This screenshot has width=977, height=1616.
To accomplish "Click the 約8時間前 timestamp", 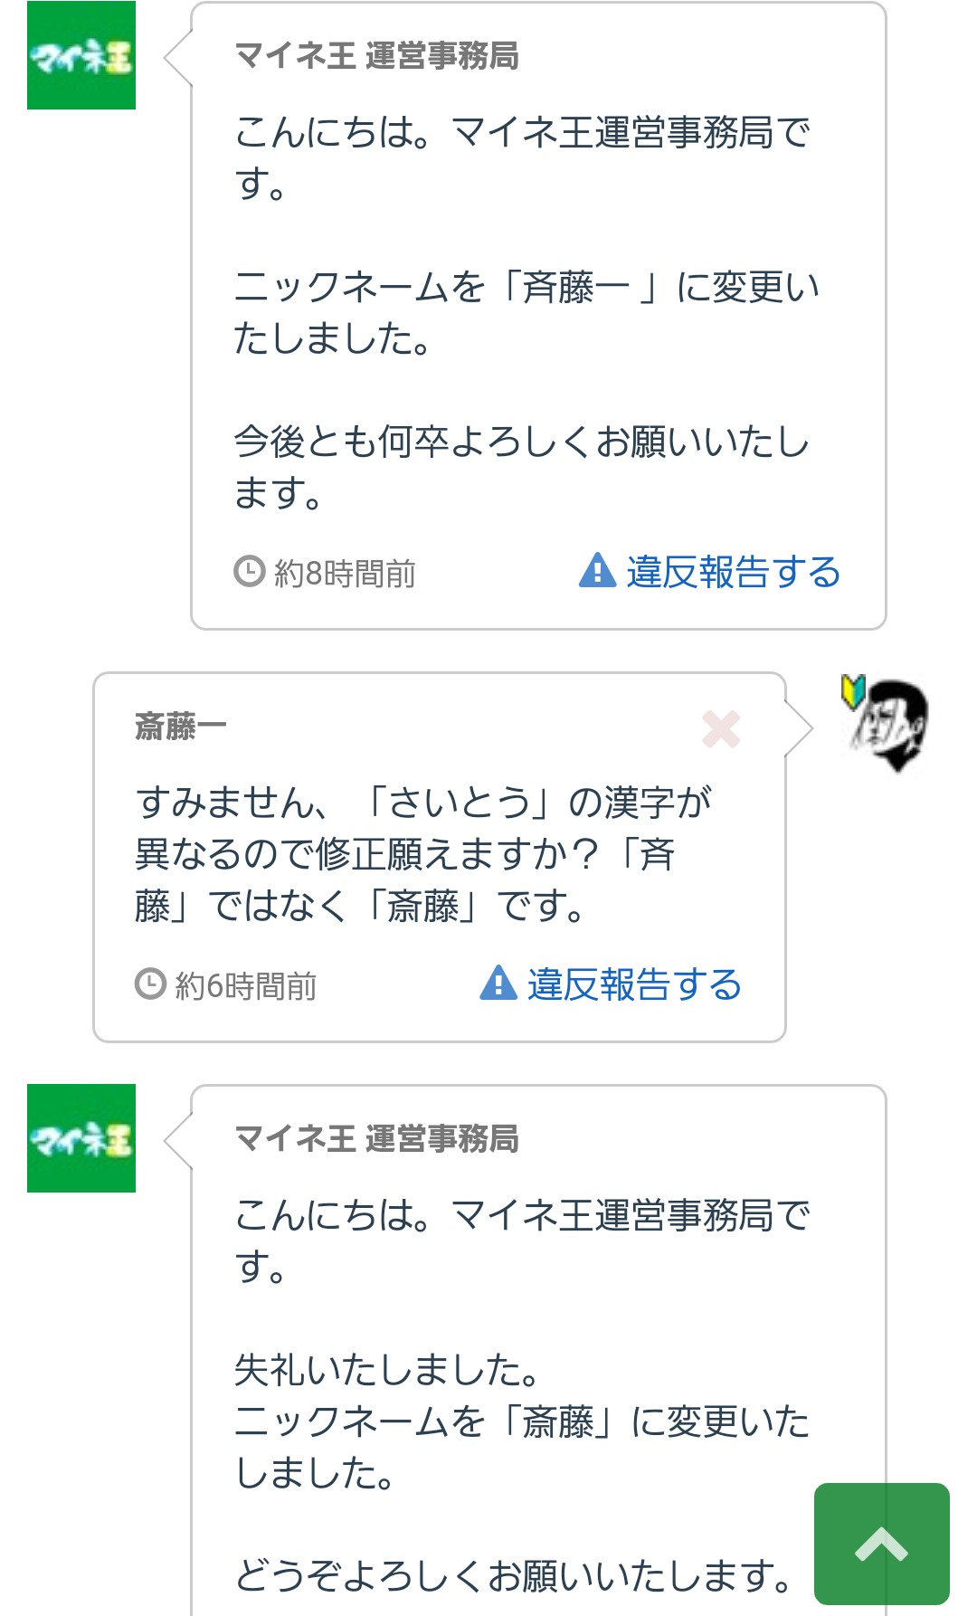I will [x=345, y=574].
